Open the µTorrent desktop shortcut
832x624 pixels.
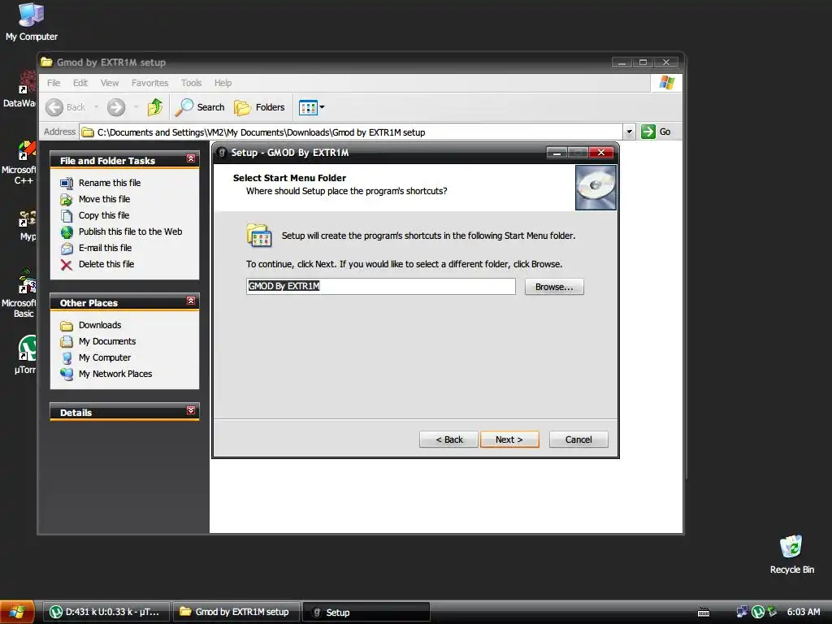pyautogui.click(x=25, y=354)
